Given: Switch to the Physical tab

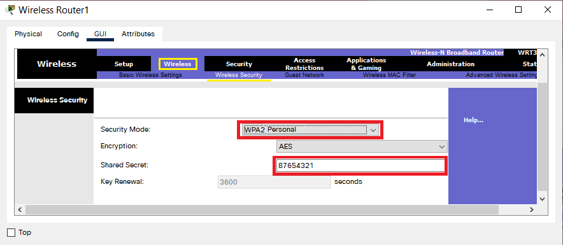Looking at the screenshot, I should coord(28,34).
